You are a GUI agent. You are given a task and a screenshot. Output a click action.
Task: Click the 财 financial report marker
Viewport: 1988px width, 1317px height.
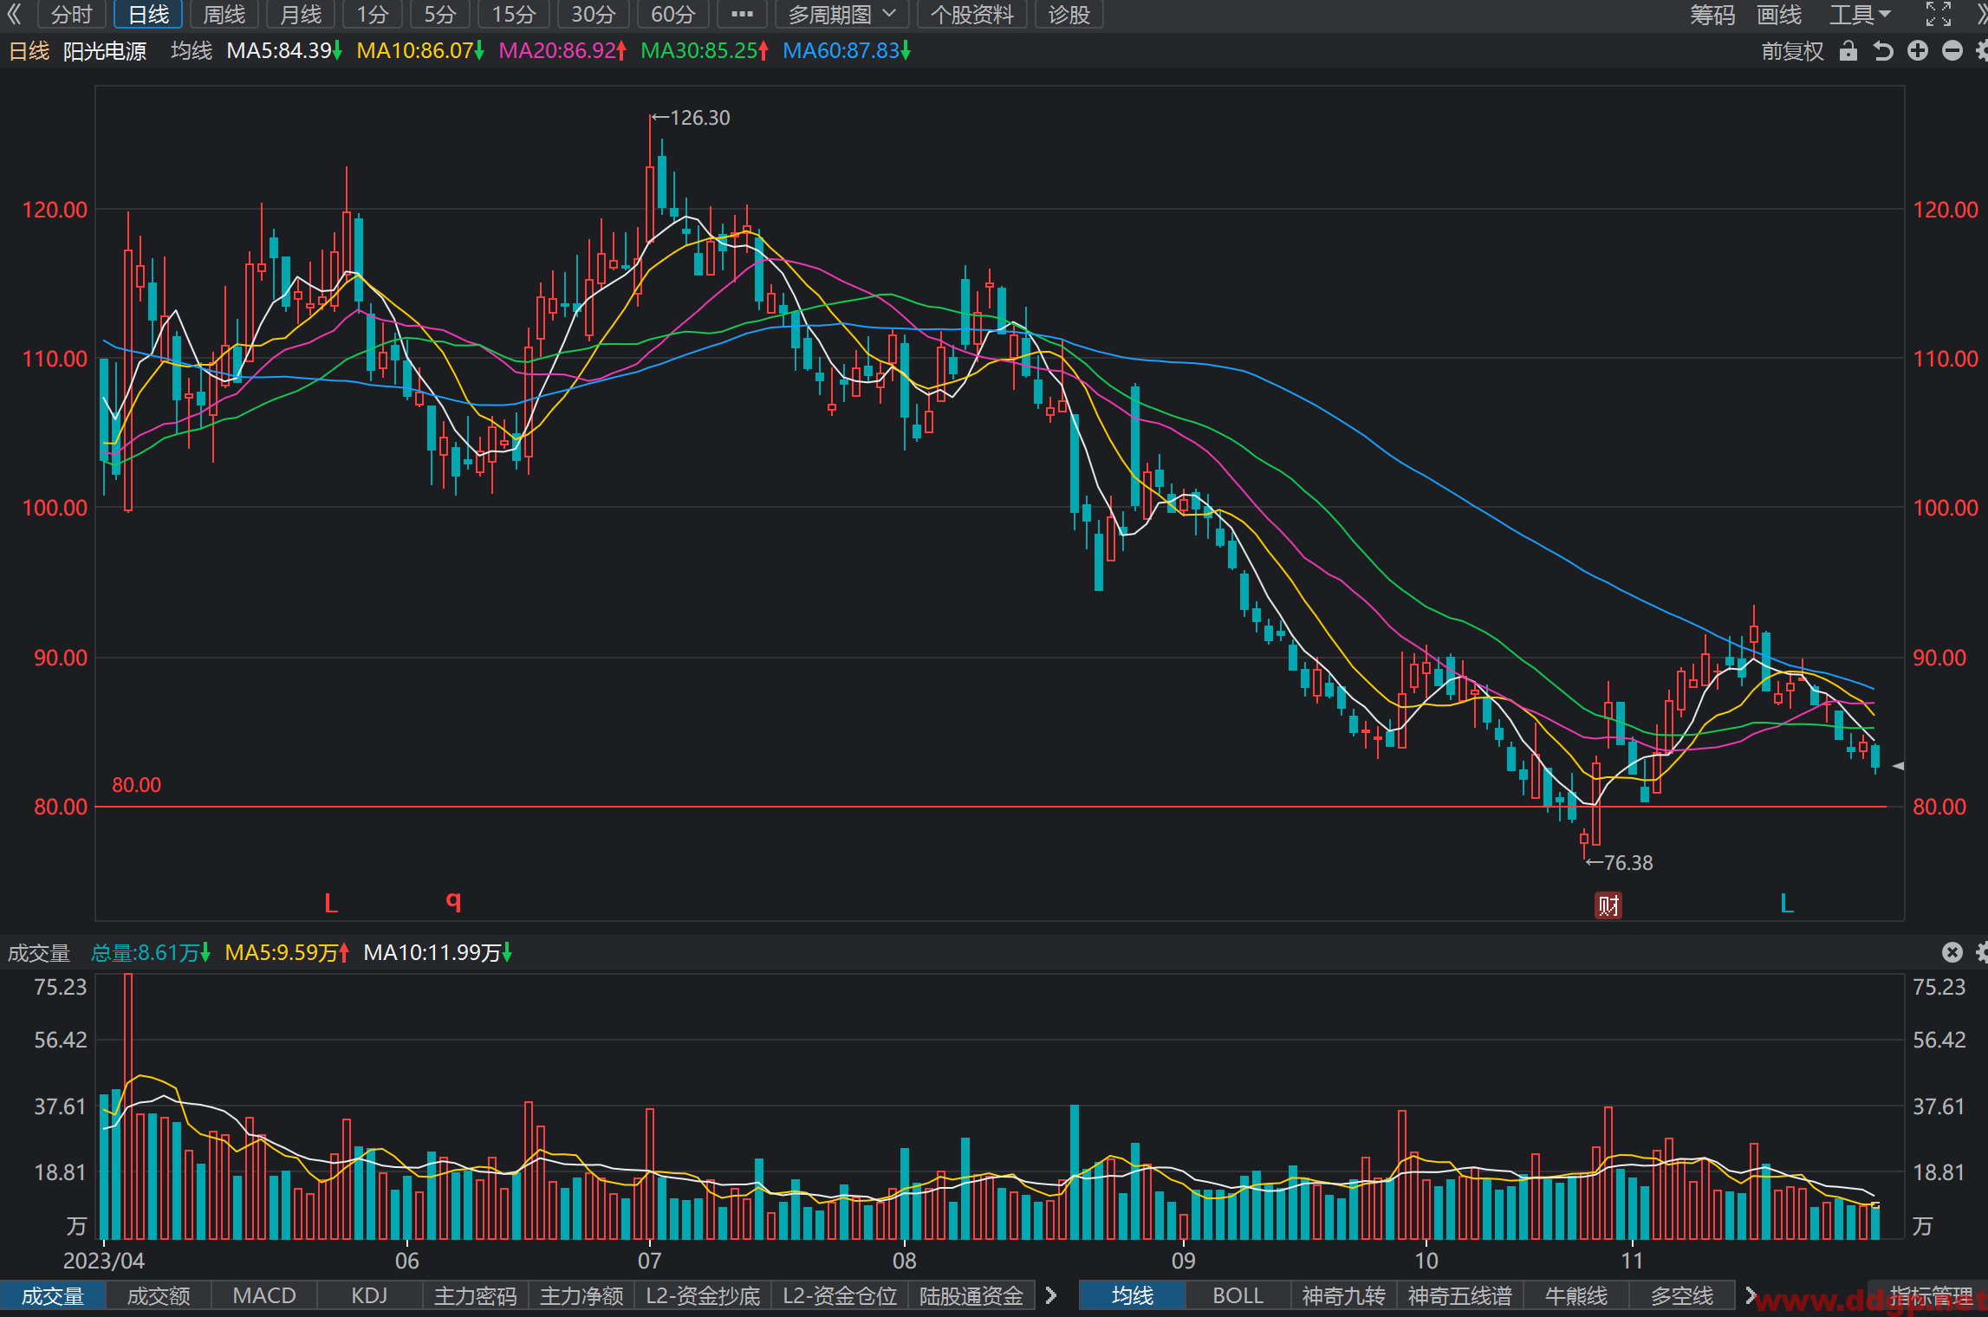tap(1608, 905)
